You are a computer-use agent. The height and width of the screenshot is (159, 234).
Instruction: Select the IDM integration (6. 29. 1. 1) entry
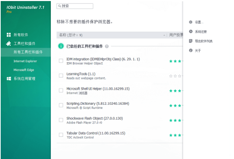103,59
